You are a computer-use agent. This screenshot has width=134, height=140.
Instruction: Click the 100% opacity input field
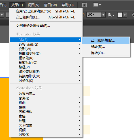pos(94,15)
